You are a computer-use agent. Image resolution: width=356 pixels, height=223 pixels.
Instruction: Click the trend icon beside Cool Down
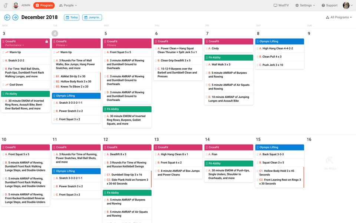tap(7, 85)
